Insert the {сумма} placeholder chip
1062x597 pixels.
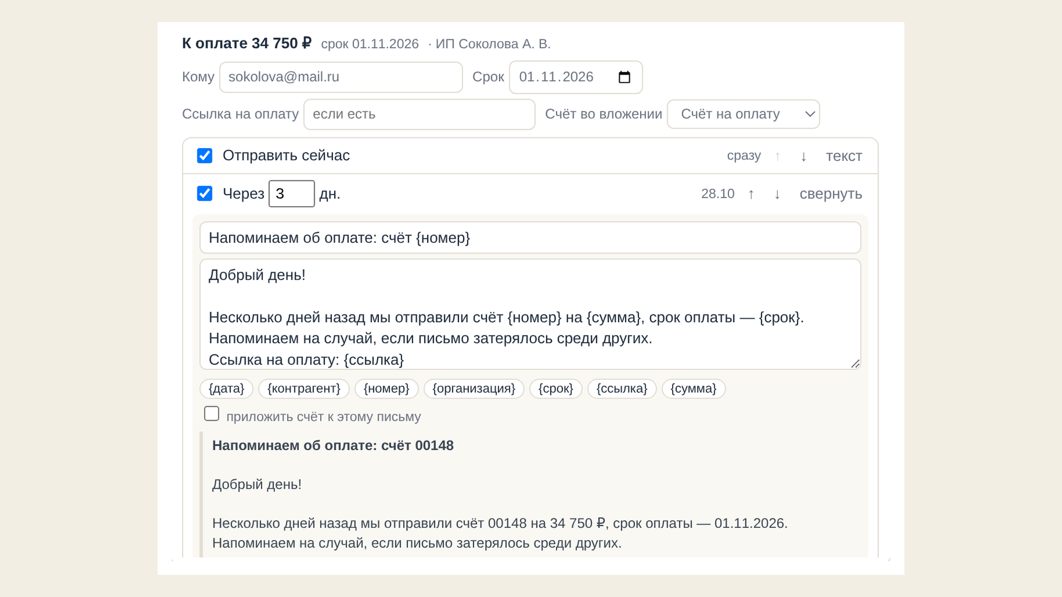tap(694, 389)
